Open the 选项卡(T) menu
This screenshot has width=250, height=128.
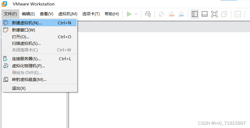coord(91,14)
